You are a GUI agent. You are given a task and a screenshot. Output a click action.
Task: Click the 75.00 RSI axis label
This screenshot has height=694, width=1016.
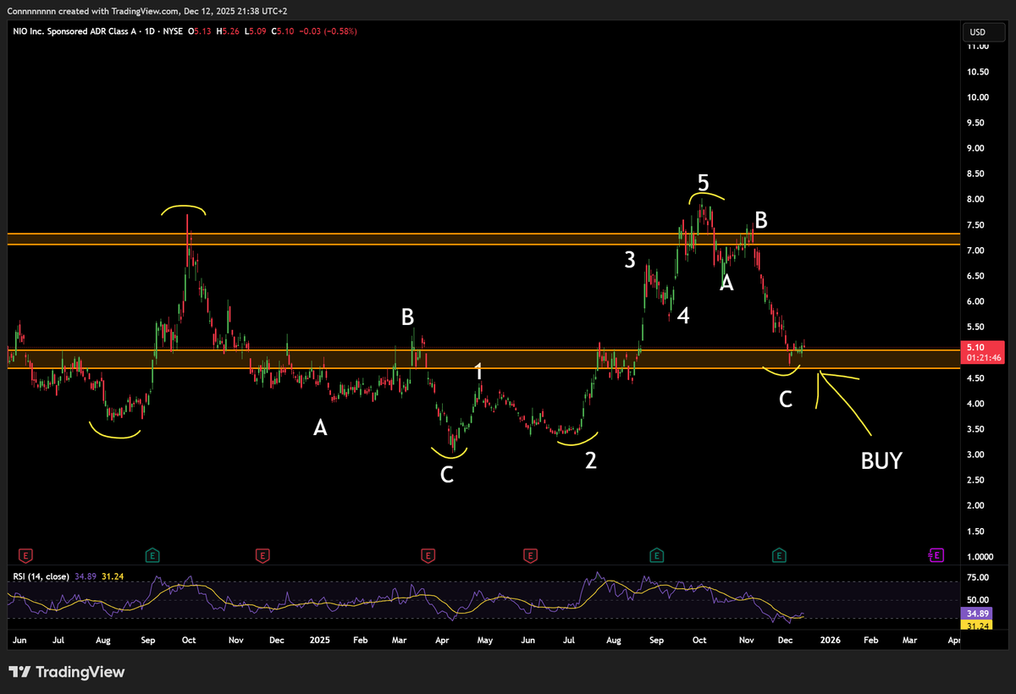(977, 580)
